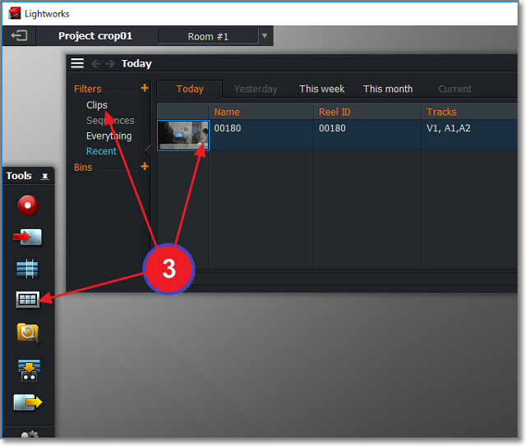Open the Room #1 dropdown arrow
Screen dimensions: 526x446
(x=264, y=36)
